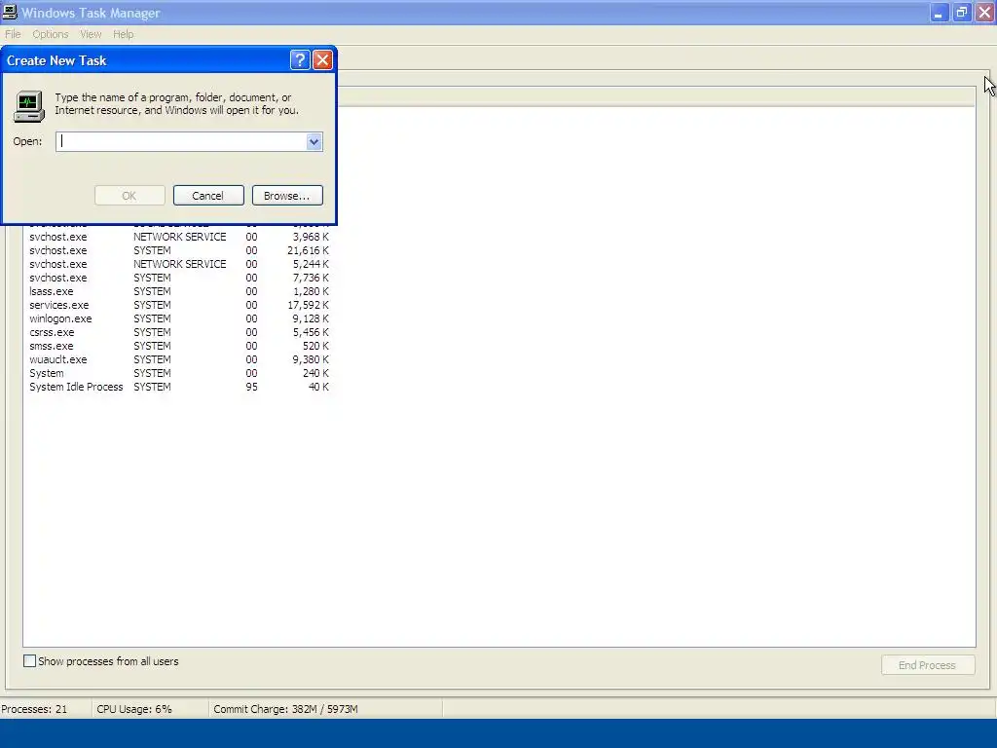The height and width of the screenshot is (748, 997).
Task: Click into the Open text field
Action: click(x=181, y=142)
